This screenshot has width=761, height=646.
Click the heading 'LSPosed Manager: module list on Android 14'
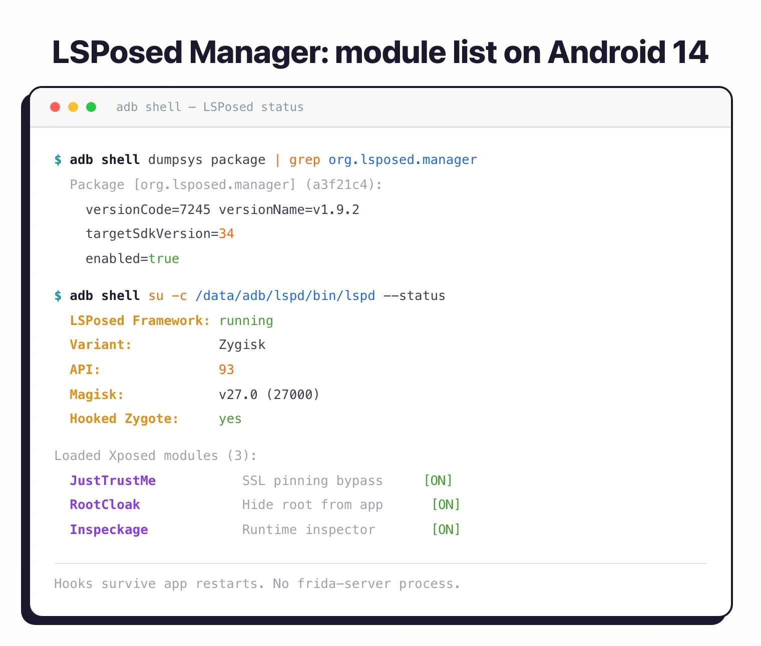point(380,52)
